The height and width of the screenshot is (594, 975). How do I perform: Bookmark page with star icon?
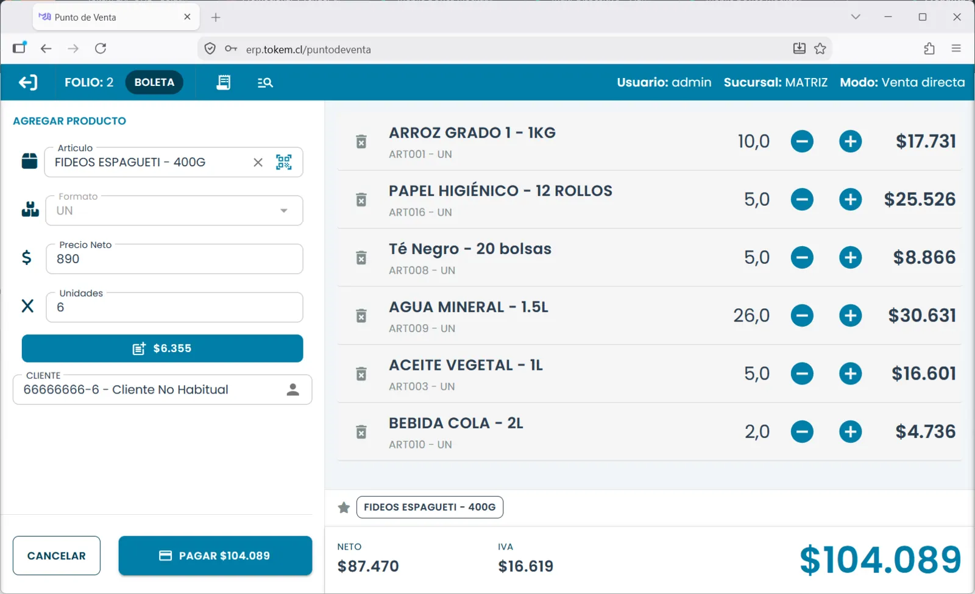tap(820, 49)
